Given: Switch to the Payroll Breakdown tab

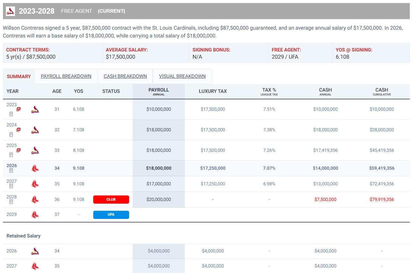Looking at the screenshot, I should coord(66,76).
